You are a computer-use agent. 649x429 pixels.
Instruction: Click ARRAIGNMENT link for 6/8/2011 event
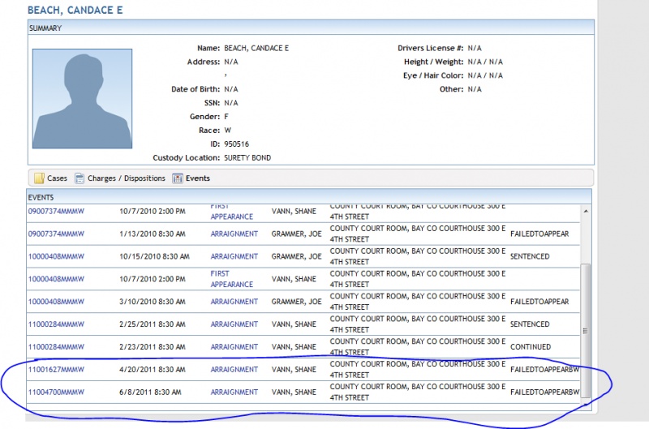(234, 393)
